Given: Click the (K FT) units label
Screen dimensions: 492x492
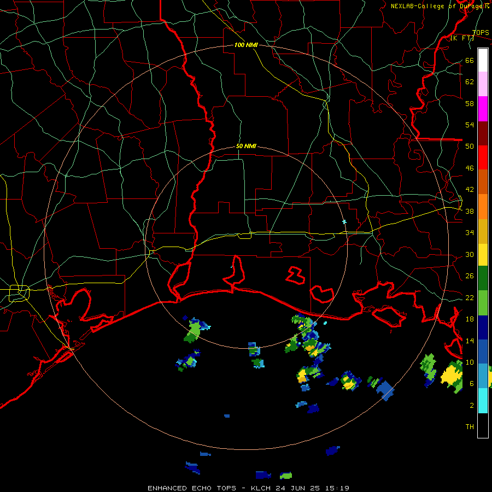Looking at the screenshot, I should click(x=462, y=38).
